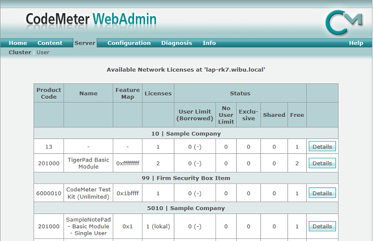Screen dimensions: 373x241
Task: Click the '99 | Firm Security Box Item' row
Action: 186,178
